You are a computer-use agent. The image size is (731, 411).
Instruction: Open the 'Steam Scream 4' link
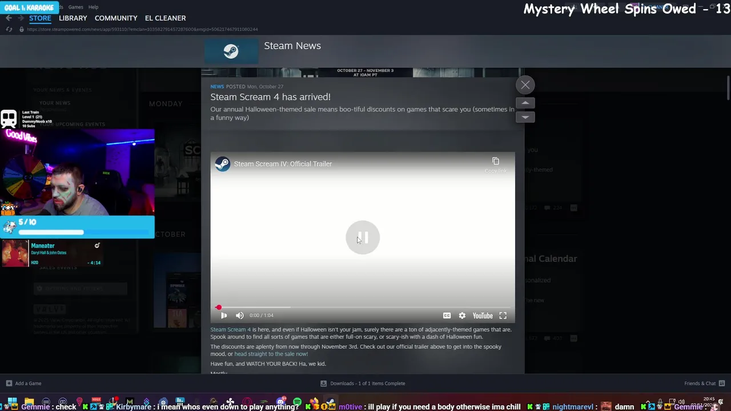pyautogui.click(x=231, y=329)
